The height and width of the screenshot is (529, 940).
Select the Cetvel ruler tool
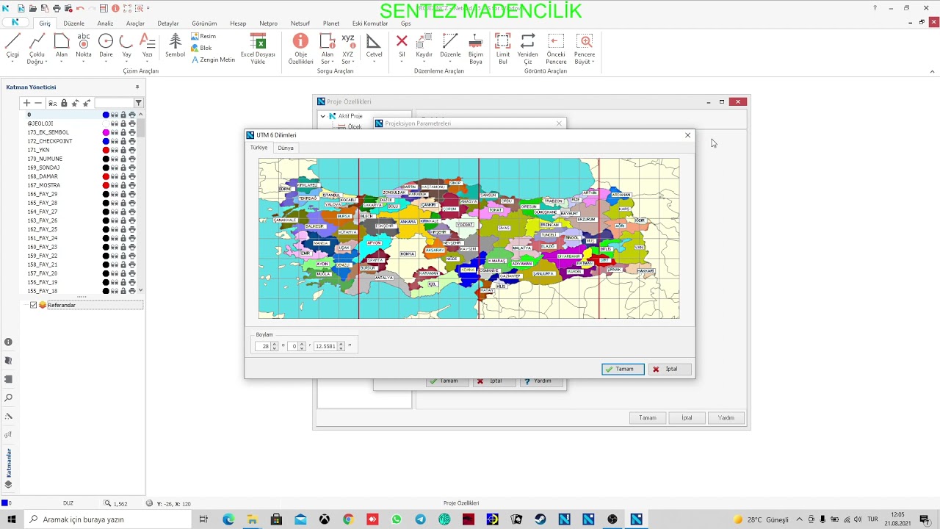tap(374, 45)
